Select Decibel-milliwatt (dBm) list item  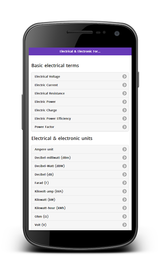tap(80, 158)
